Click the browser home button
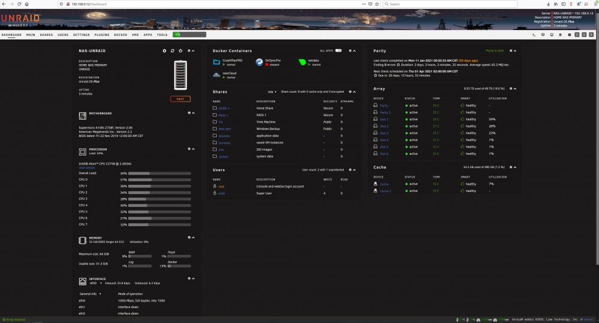Viewport: 599px width, 323px height. click(x=27, y=4)
